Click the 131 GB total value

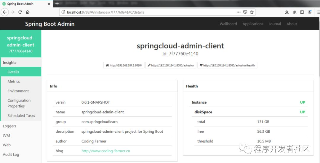(x=263, y=122)
